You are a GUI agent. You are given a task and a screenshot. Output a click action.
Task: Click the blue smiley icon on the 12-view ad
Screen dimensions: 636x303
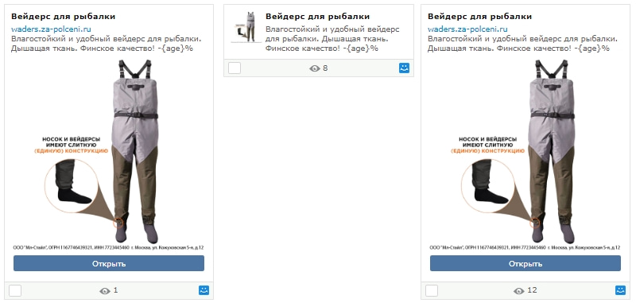[621, 290]
